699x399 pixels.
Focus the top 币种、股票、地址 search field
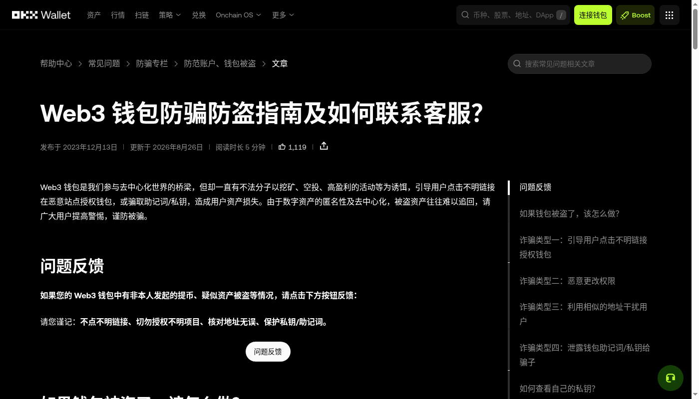tap(513, 15)
